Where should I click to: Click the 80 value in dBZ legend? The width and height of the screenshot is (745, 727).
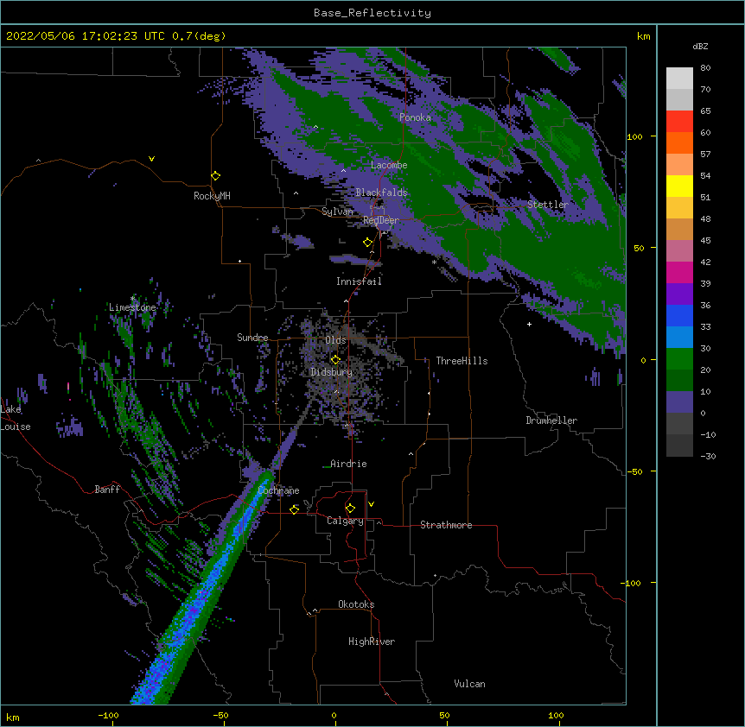pos(705,68)
